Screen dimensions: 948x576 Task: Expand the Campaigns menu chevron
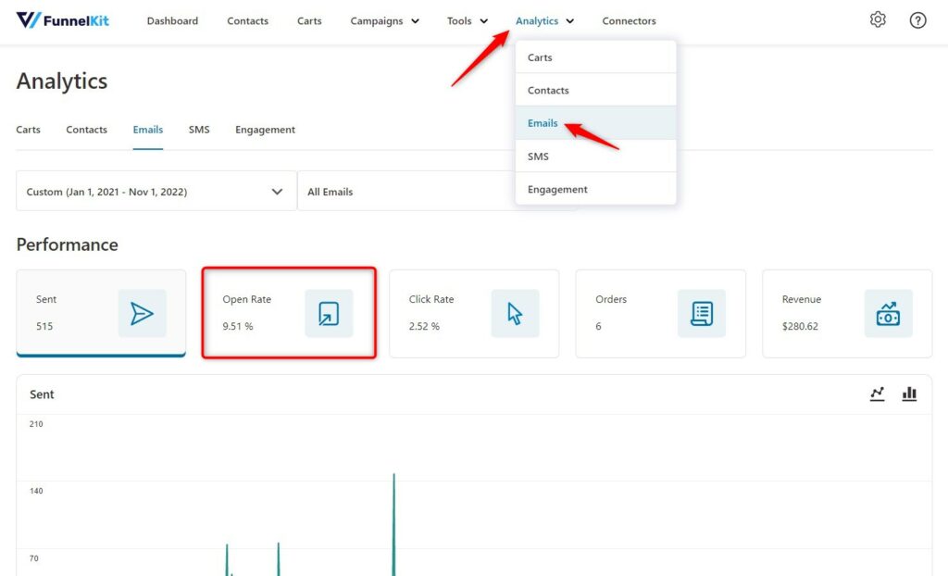point(416,21)
